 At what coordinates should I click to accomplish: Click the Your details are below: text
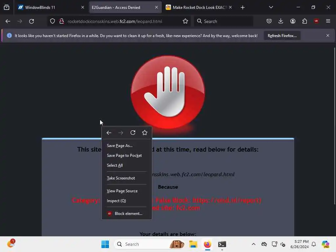pos(168,234)
